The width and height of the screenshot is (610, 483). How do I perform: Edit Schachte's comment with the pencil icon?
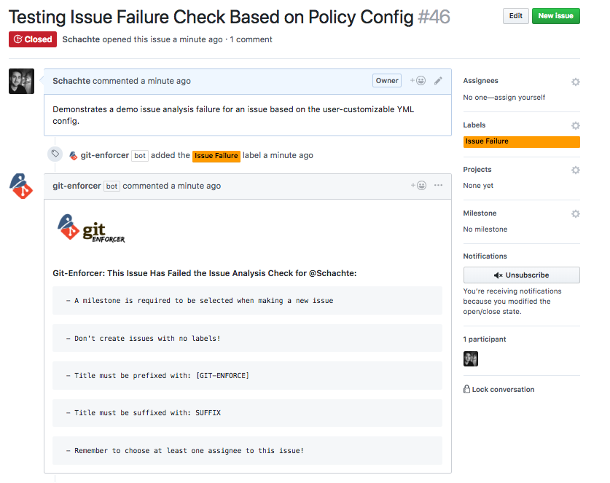pyautogui.click(x=438, y=81)
